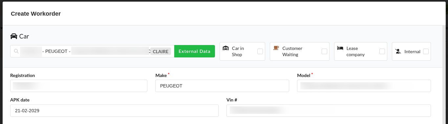Image resolution: width=448 pixels, height=124 pixels.
Task: Focus the Registration input field
Action: pyautogui.click(x=79, y=86)
